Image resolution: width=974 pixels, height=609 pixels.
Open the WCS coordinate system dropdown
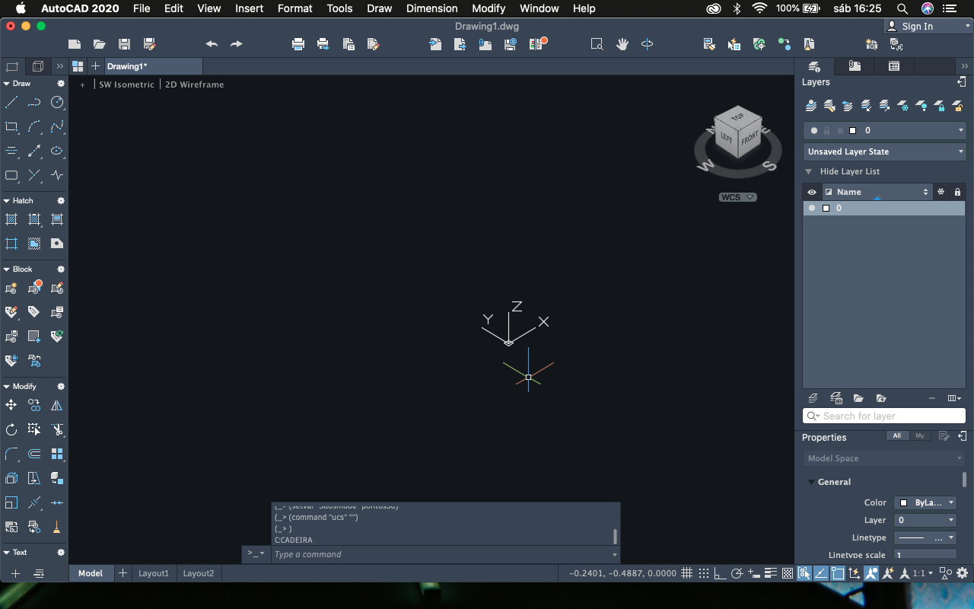coord(737,197)
